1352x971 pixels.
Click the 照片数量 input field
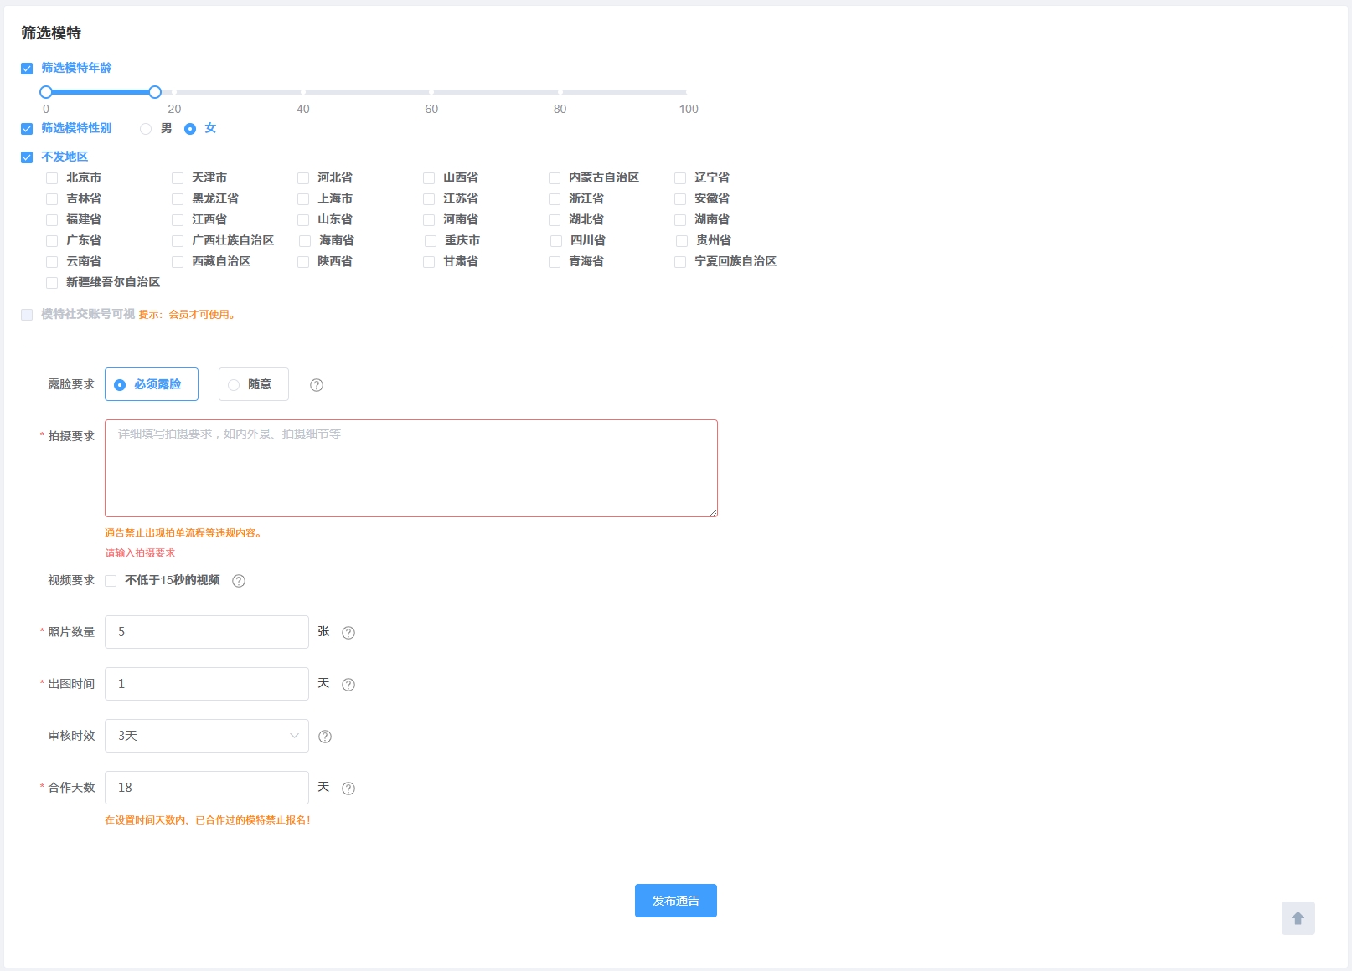[206, 632]
